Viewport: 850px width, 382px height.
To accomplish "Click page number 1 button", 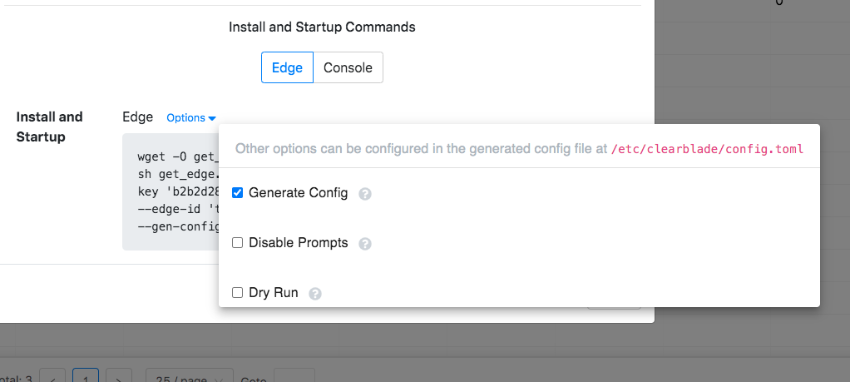I will [x=85, y=377].
